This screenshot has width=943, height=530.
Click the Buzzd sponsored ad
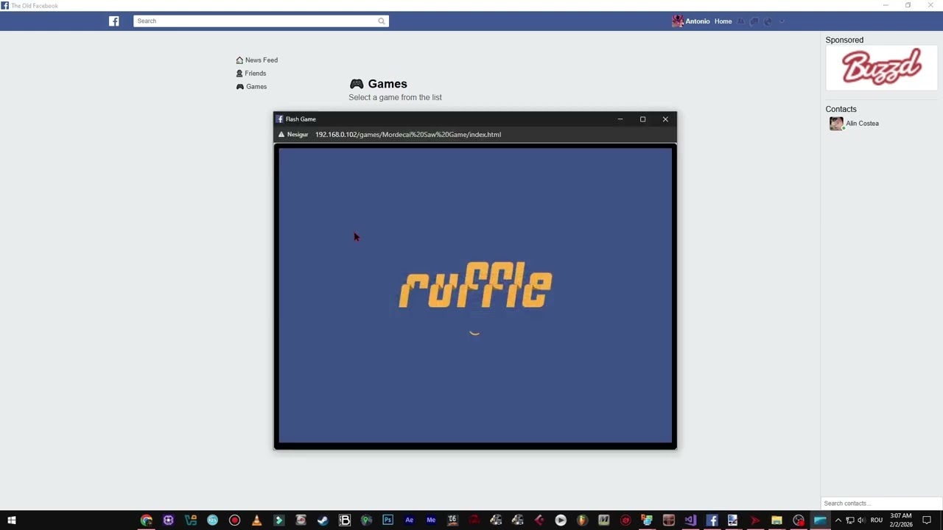[882, 68]
